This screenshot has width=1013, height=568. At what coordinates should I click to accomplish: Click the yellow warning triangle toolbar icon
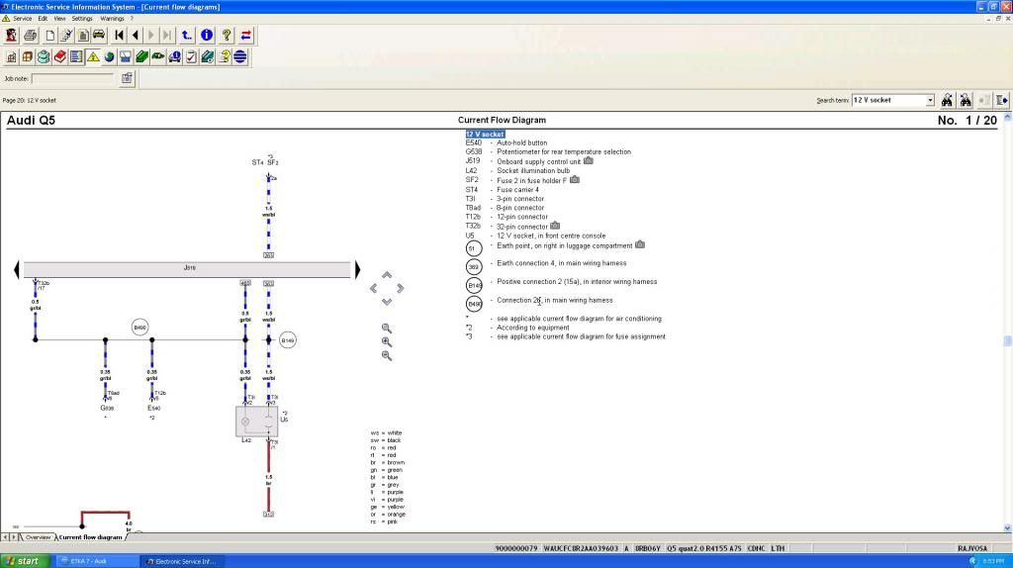click(93, 56)
